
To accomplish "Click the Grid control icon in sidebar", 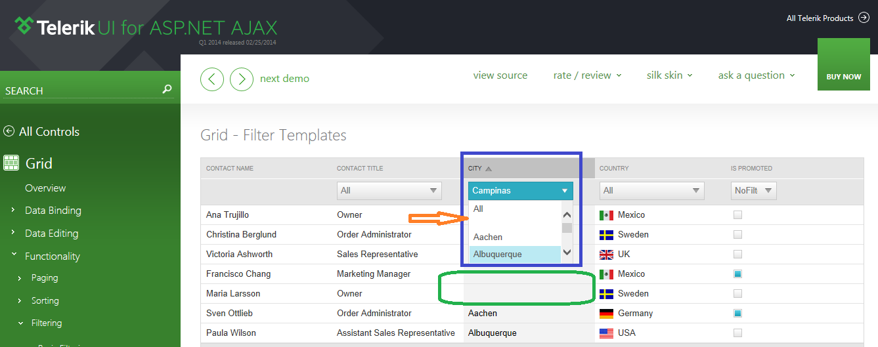I will click(11, 163).
